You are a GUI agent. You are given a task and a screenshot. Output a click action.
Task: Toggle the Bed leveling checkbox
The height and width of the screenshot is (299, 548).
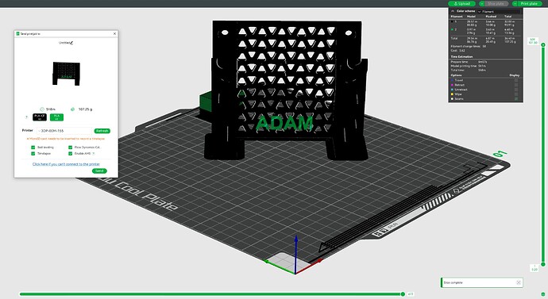click(x=33, y=148)
